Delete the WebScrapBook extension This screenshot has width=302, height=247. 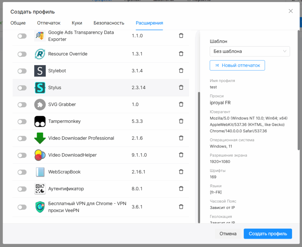pos(181,172)
